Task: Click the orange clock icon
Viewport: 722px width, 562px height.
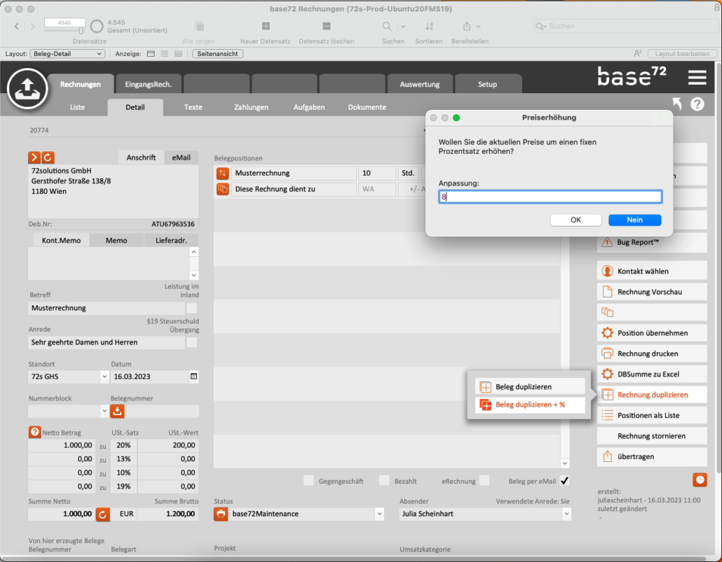Action: pos(700,479)
